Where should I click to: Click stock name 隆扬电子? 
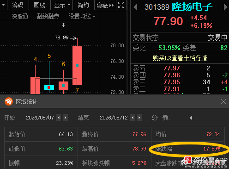(192, 7)
